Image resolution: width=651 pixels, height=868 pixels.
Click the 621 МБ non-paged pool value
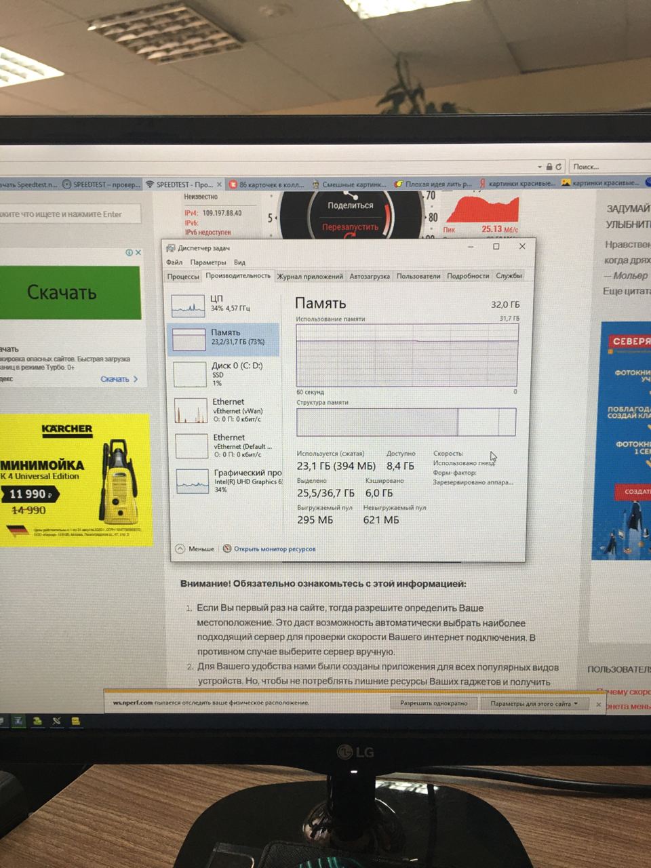tap(381, 520)
